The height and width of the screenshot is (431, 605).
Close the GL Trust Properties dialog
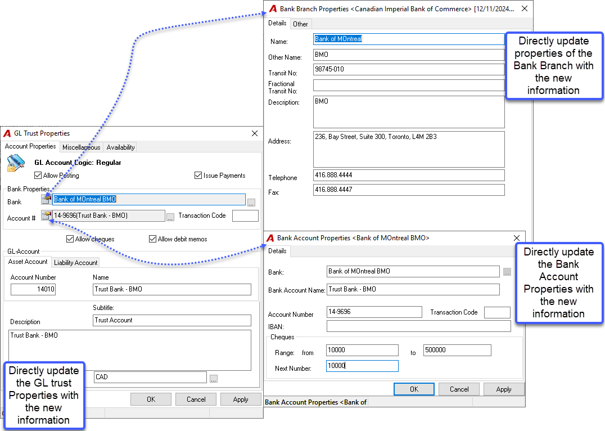coord(255,133)
